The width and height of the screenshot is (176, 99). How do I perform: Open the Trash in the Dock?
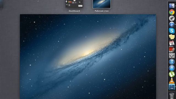tap(172, 96)
